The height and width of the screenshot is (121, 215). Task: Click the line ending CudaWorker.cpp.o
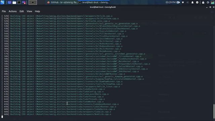[x=52, y=102]
